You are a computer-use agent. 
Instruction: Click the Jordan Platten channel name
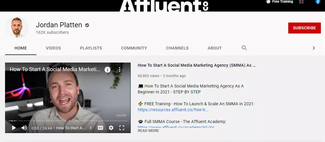[59, 25]
